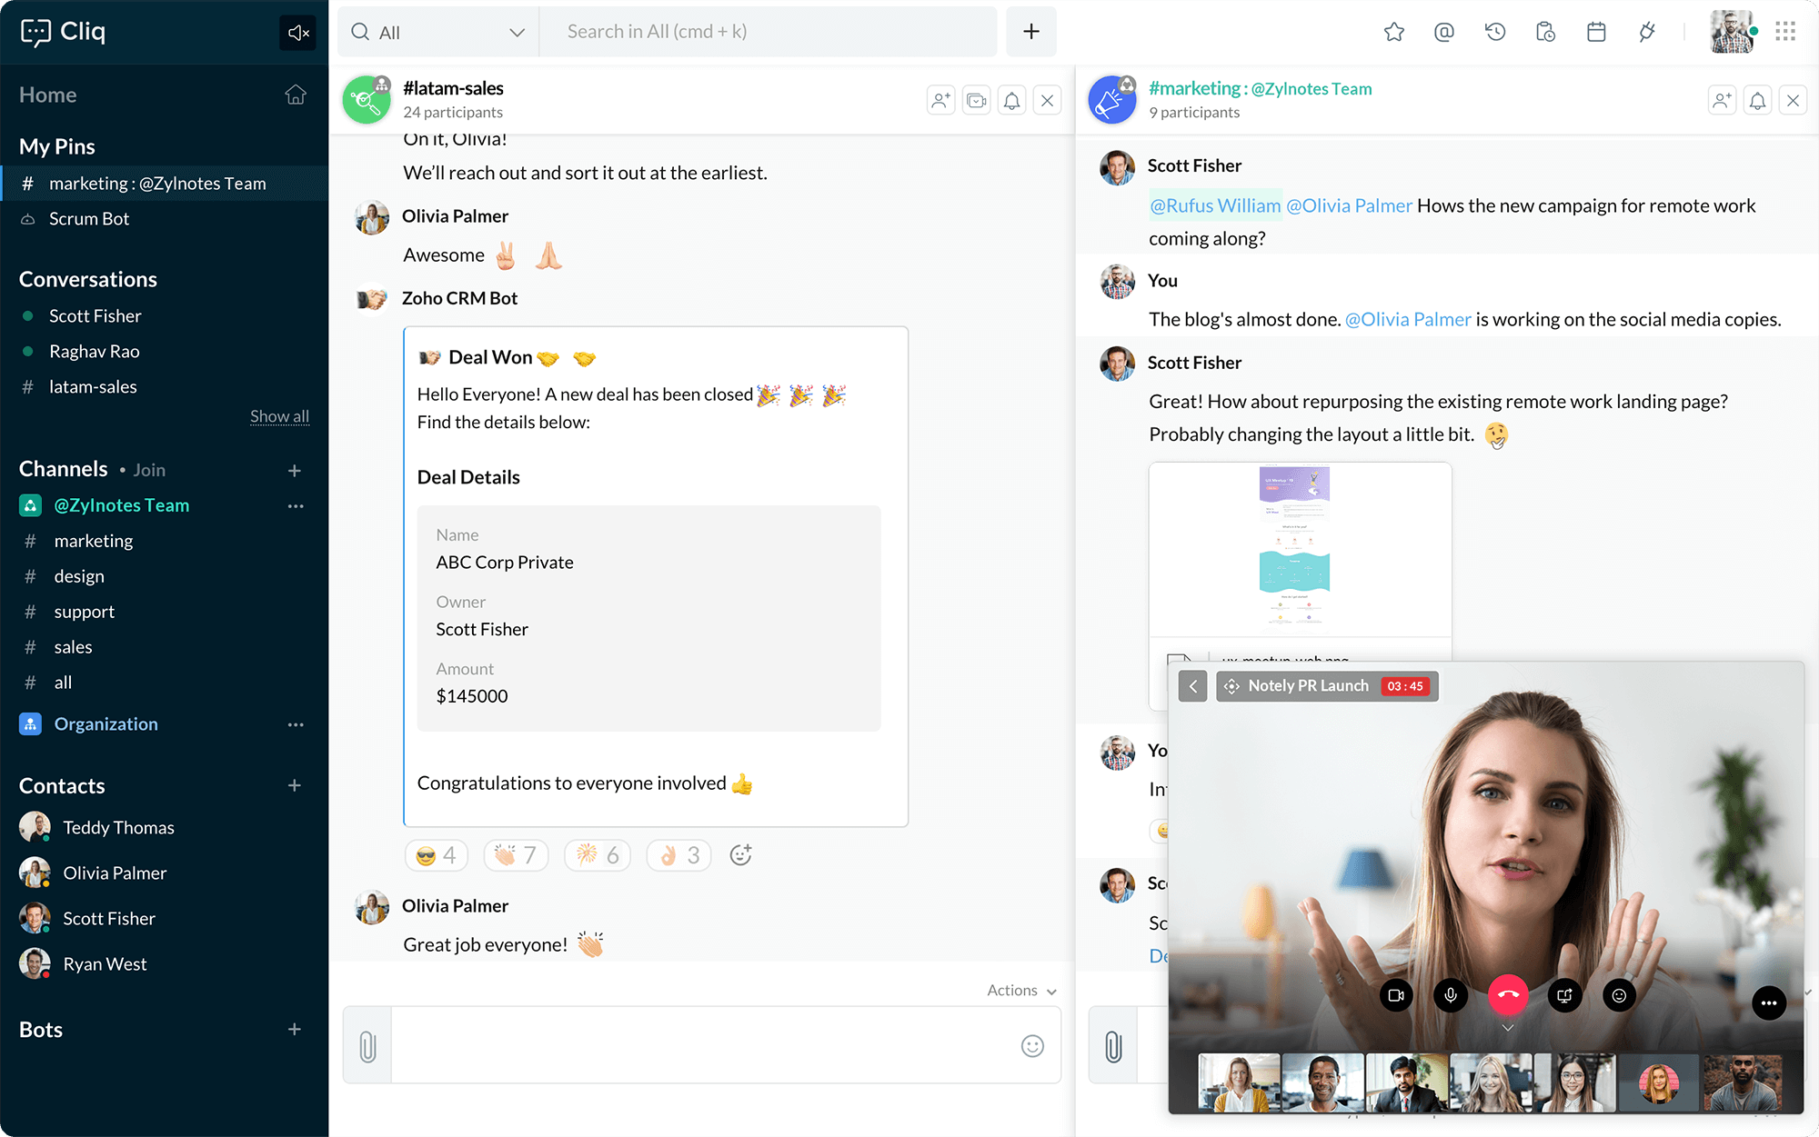Toggle the camera in video call
The height and width of the screenshot is (1137, 1819).
[x=1396, y=995]
